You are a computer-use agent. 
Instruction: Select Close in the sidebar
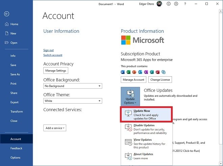(x=14, y=121)
